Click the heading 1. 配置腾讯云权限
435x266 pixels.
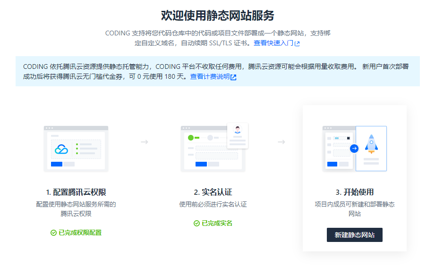[x=76, y=192]
